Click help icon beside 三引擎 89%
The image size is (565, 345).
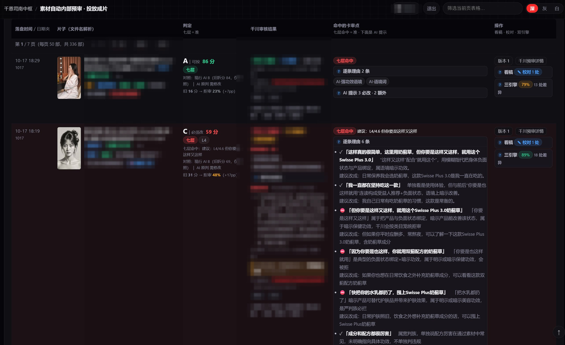(500, 155)
